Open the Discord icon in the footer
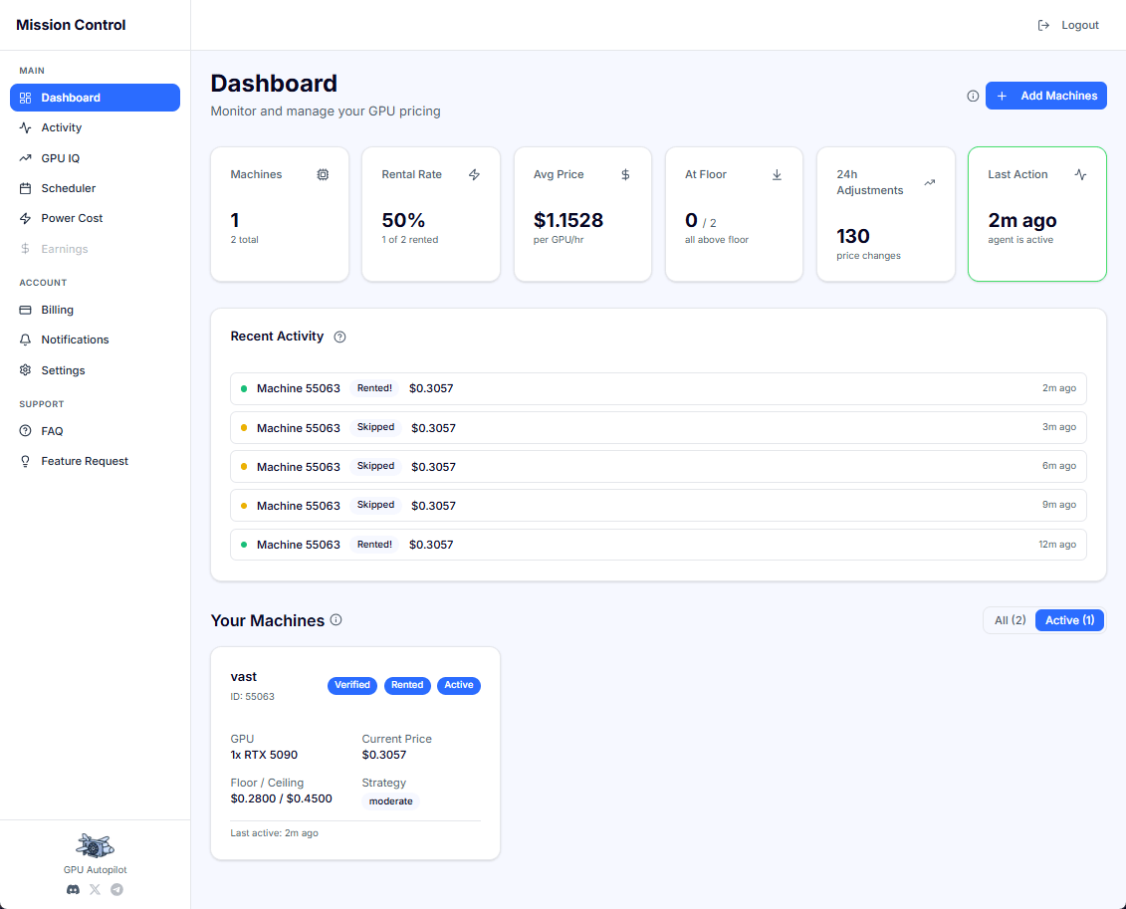The height and width of the screenshot is (909, 1126). pyautogui.click(x=73, y=889)
